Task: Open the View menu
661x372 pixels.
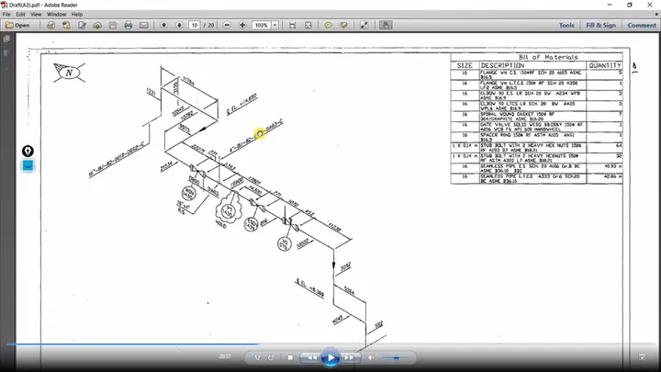Action: 36,15
